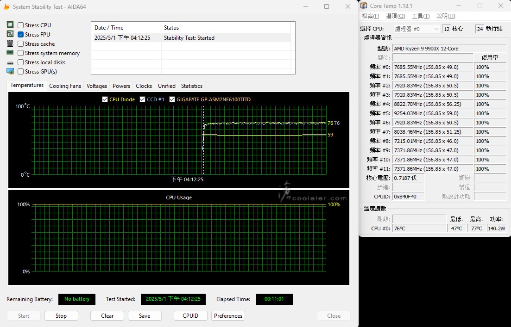
Task: Uncheck the Stress FPU checkbox
Action: pos(20,34)
